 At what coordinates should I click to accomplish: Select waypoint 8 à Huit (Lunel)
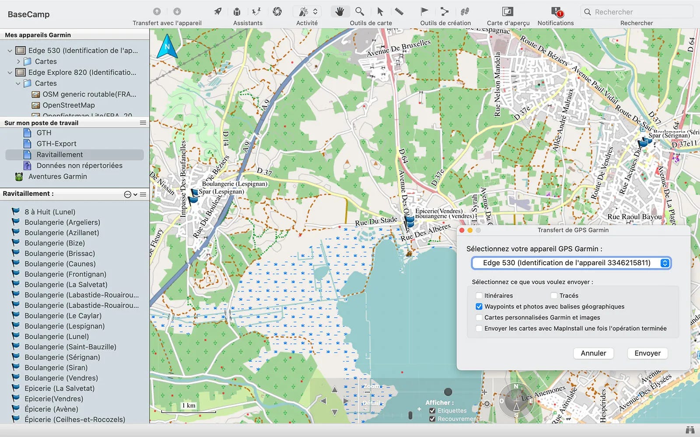(50, 212)
